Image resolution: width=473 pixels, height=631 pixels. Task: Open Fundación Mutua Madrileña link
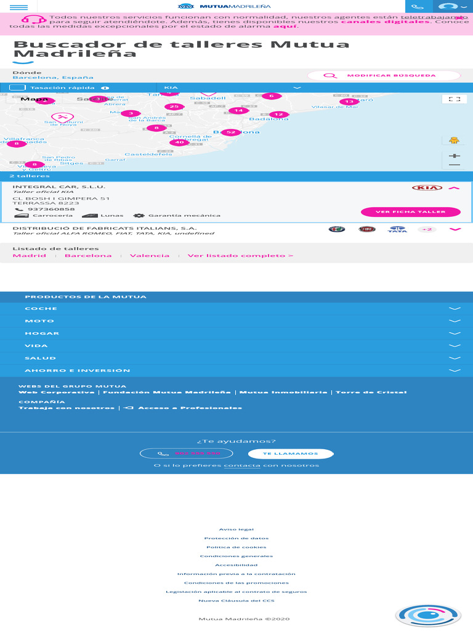pyautogui.click(x=167, y=393)
